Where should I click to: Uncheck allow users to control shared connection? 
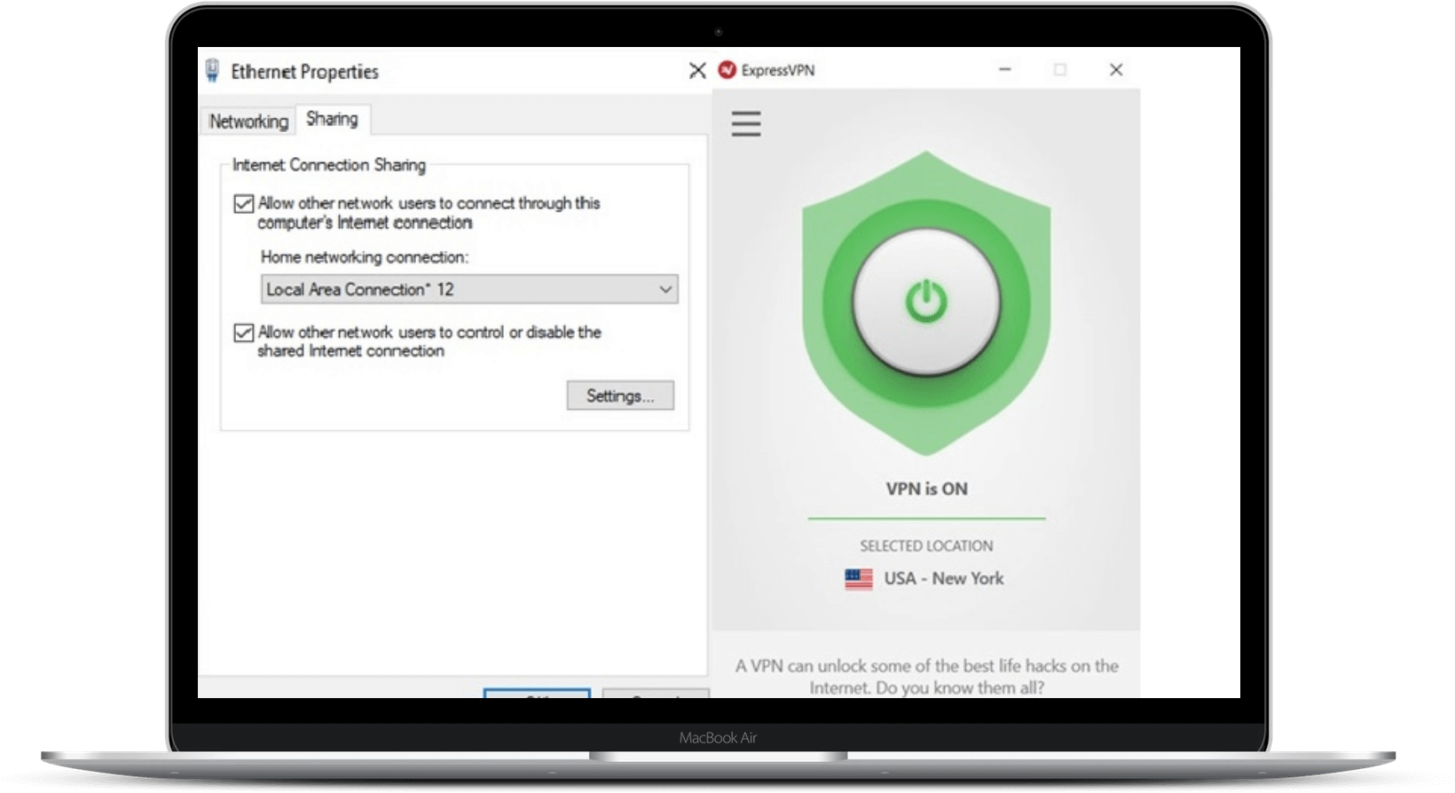244,333
